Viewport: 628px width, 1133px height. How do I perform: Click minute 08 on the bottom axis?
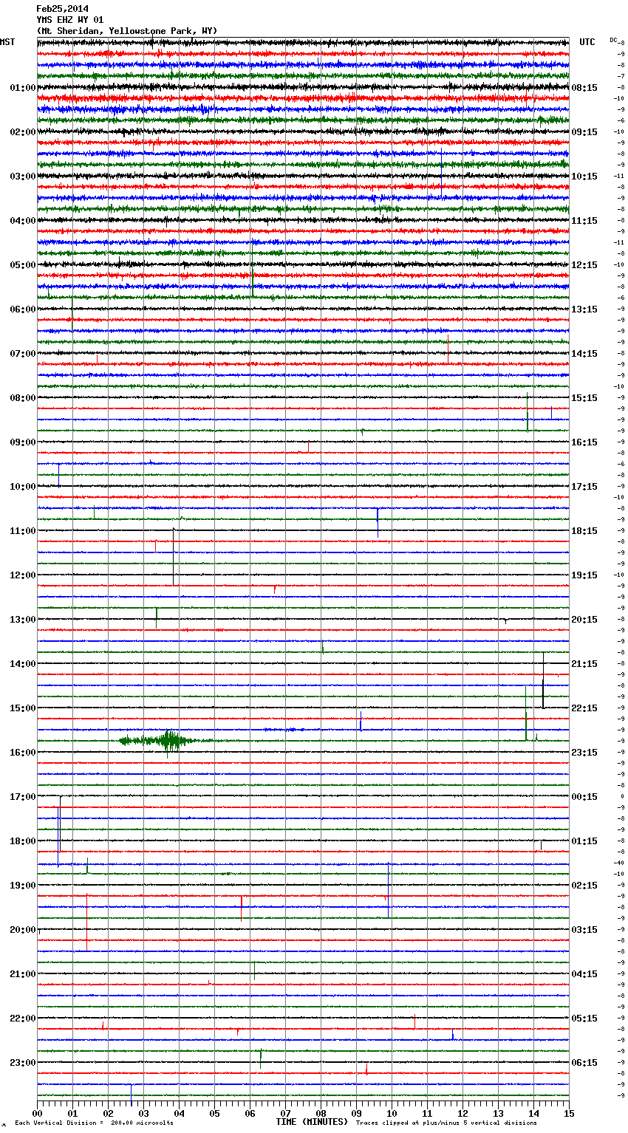click(x=321, y=1114)
